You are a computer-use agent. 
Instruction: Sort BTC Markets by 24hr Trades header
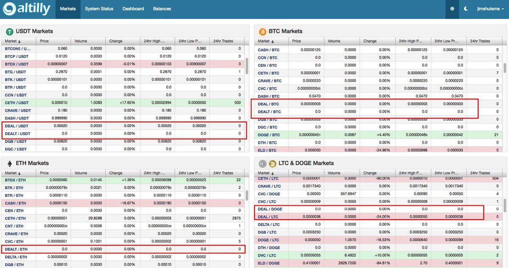pos(484,41)
